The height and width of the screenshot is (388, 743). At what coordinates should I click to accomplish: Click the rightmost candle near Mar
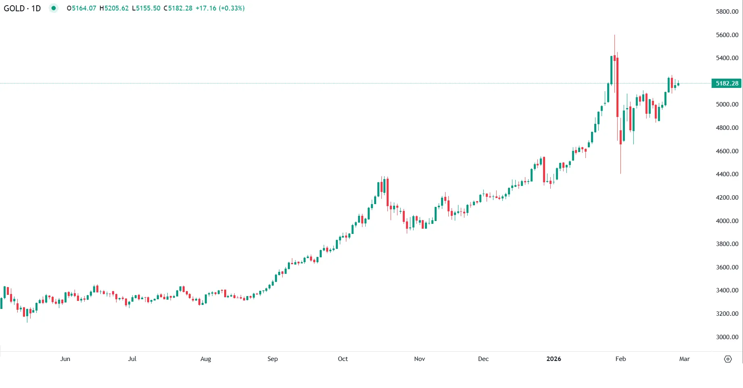tap(678, 83)
